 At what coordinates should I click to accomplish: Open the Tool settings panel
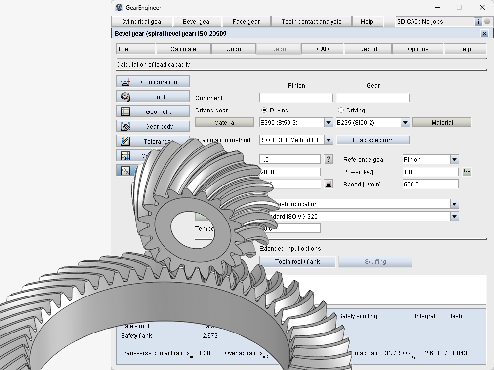[x=153, y=97]
